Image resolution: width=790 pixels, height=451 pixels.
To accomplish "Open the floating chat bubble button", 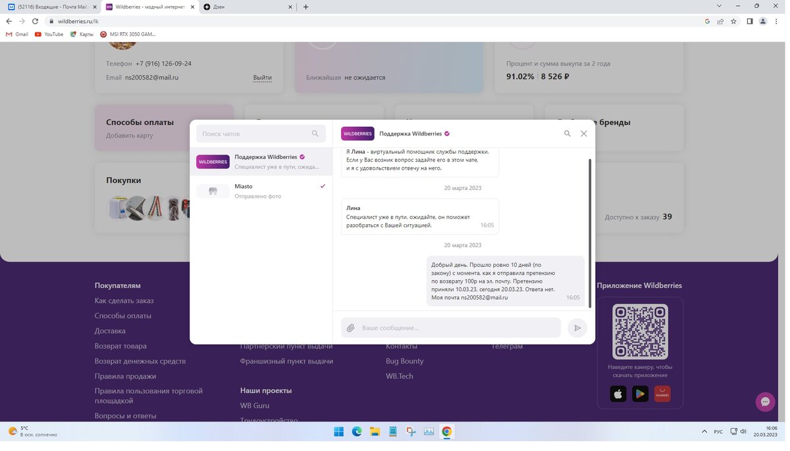I will tap(765, 402).
